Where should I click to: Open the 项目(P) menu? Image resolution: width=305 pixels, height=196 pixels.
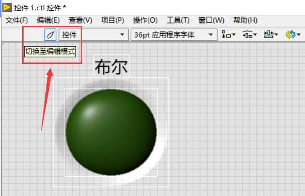[x=112, y=20]
